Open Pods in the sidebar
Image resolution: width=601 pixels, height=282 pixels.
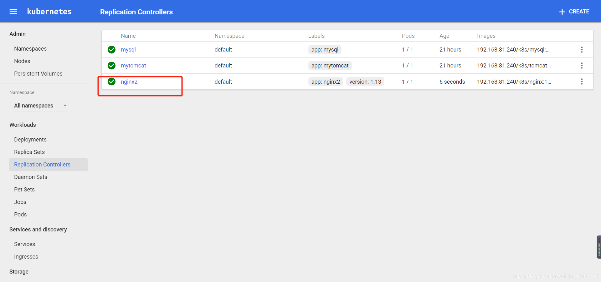pyautogui.click(x=20, y=215)
